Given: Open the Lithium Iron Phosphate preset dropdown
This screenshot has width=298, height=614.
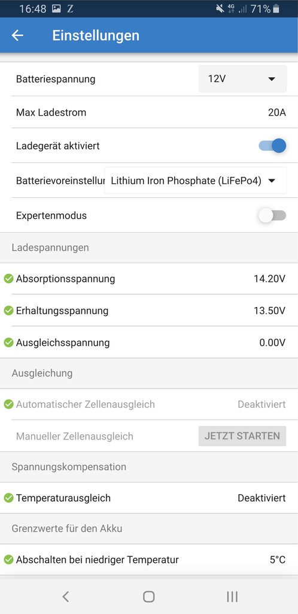Looking at the screenshot, I should click(x=195, y=180).
